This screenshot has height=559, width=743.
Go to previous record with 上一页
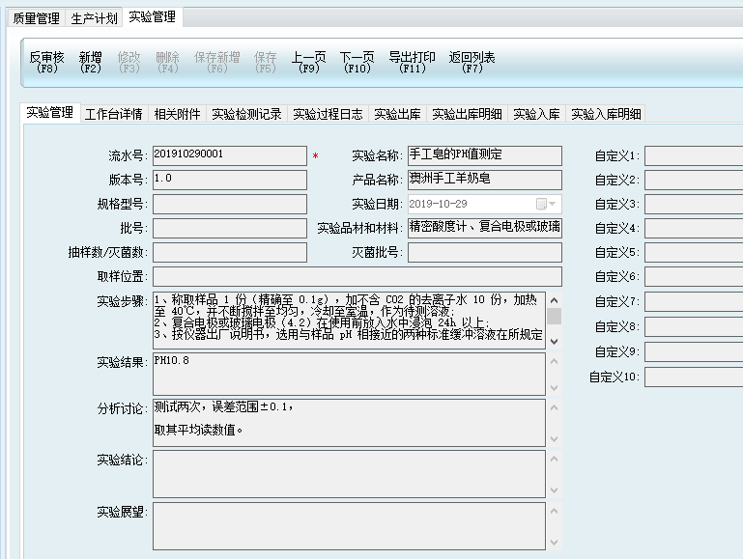tap(308, 63)
